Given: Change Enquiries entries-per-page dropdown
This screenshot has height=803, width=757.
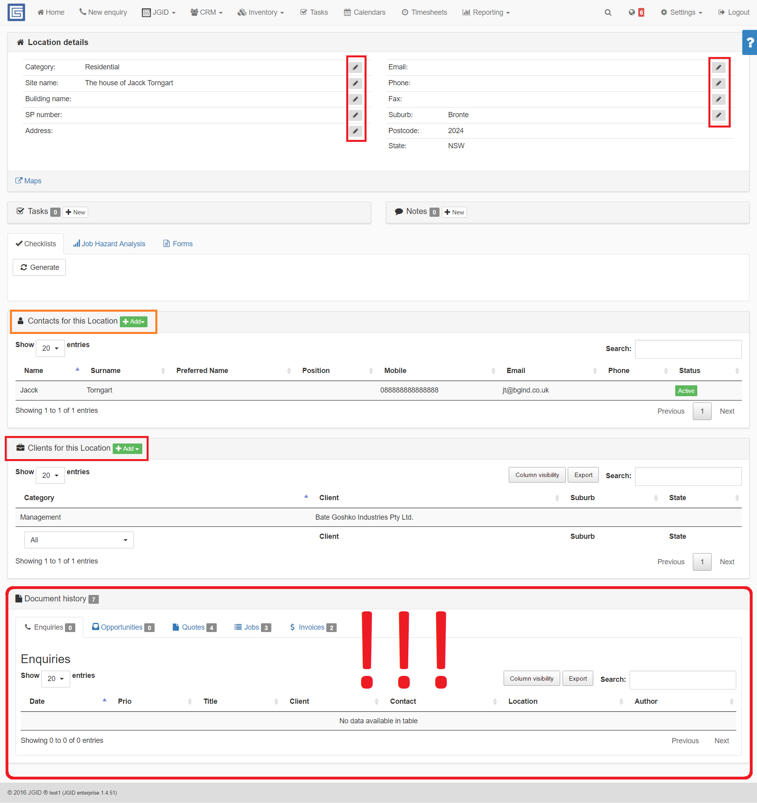Looking at the screenshot, I should [x=55, y=679].
